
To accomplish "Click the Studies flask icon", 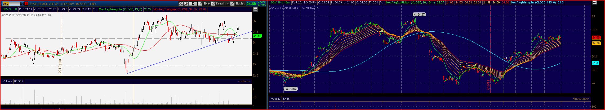I will (232, 4).
